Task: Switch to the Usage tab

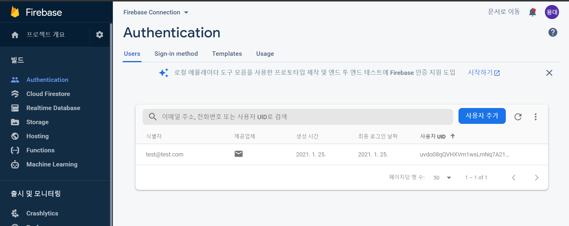Action: (265, 54)
